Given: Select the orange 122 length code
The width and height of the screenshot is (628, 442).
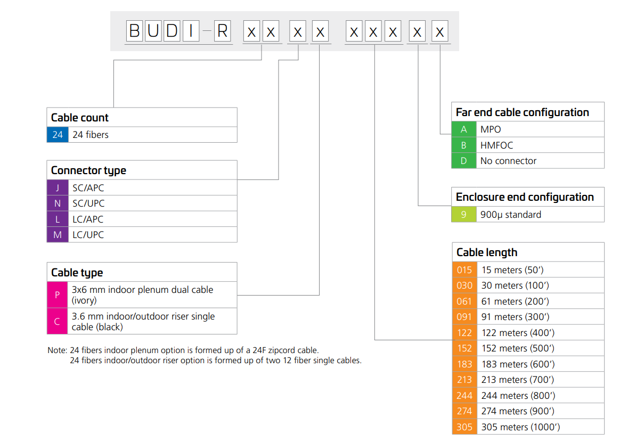Looking at the screenshot, I should (464, 333).
